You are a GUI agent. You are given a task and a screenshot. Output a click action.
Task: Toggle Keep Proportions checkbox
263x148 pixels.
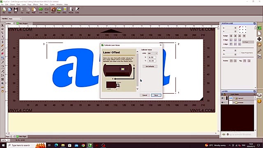(x=240, y=53)
